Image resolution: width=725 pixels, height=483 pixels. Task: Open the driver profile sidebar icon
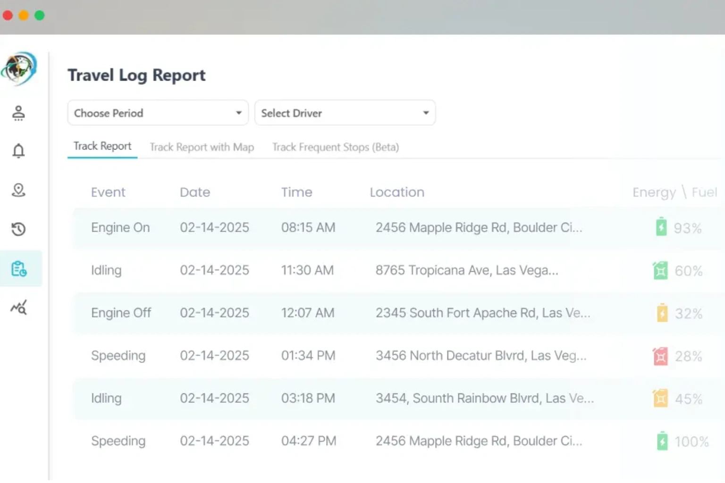(x=18, y=113)
